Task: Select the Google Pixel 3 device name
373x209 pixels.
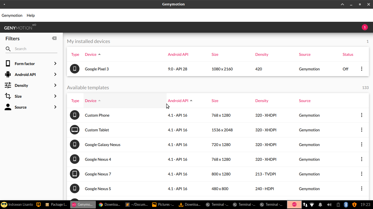Action: 97,69
